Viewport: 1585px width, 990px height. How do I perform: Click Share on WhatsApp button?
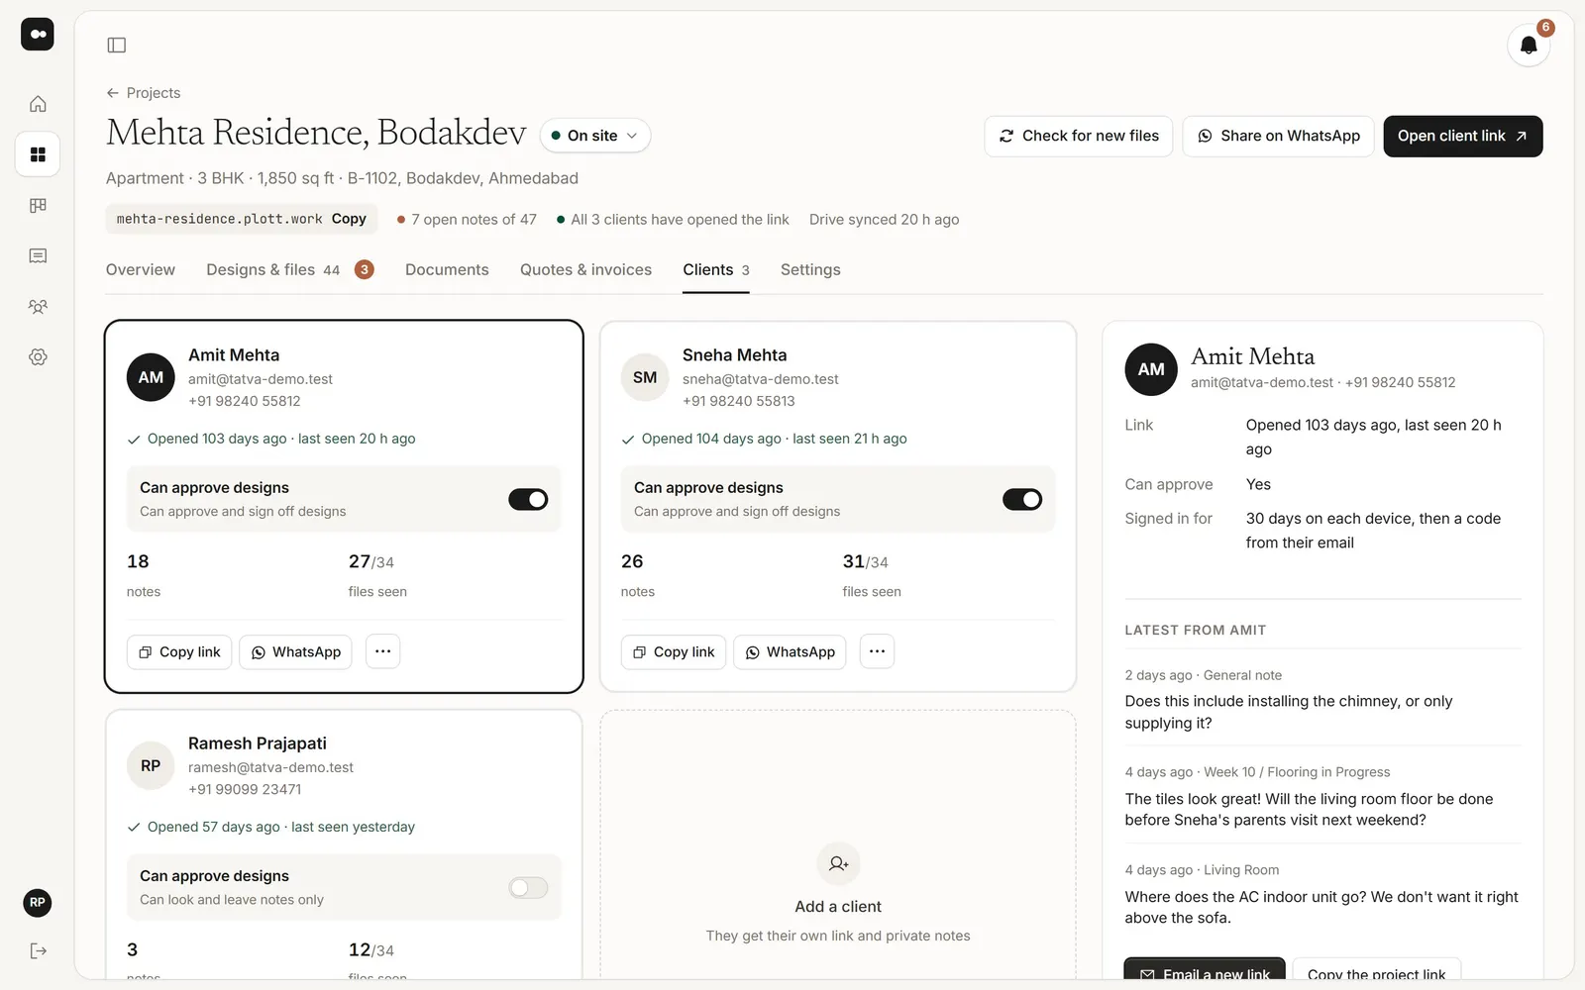click(1278, 136)
